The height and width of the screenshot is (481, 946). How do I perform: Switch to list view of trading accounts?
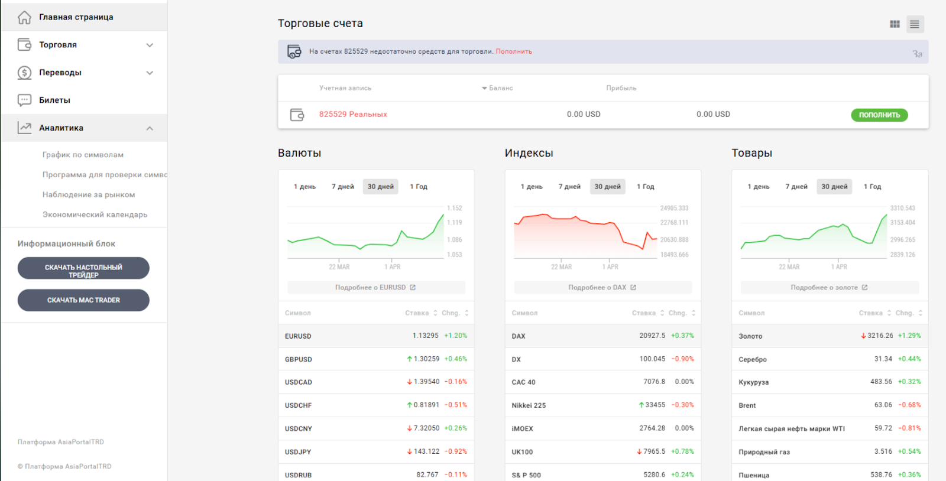(x=915, y=24)
